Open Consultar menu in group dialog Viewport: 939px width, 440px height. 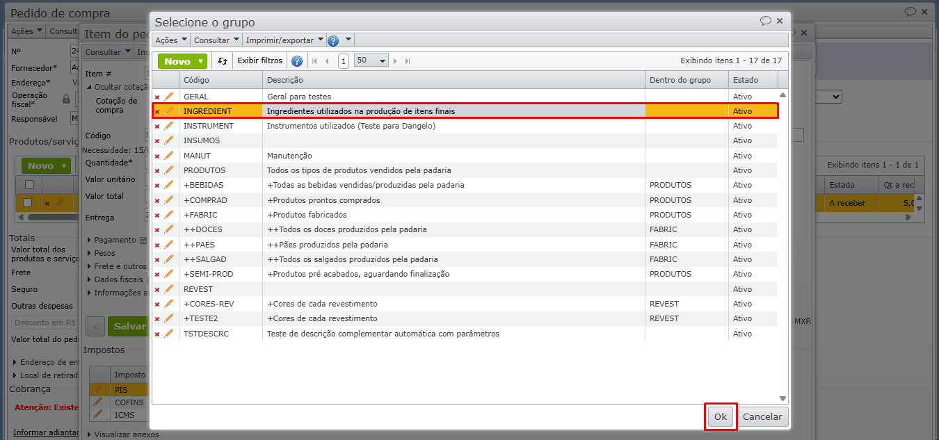pos(216,40)
